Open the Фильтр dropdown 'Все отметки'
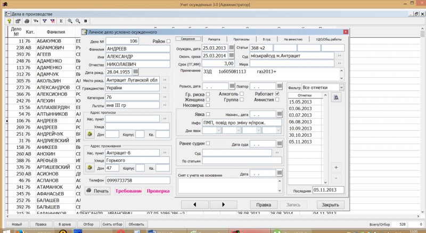This screenshot has height=233, width=426. 341,87
